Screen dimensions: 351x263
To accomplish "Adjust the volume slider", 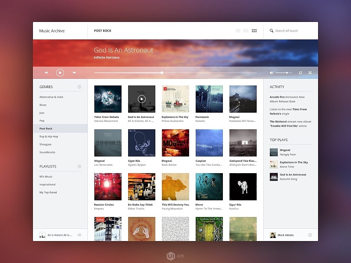I will coord(284,73).
